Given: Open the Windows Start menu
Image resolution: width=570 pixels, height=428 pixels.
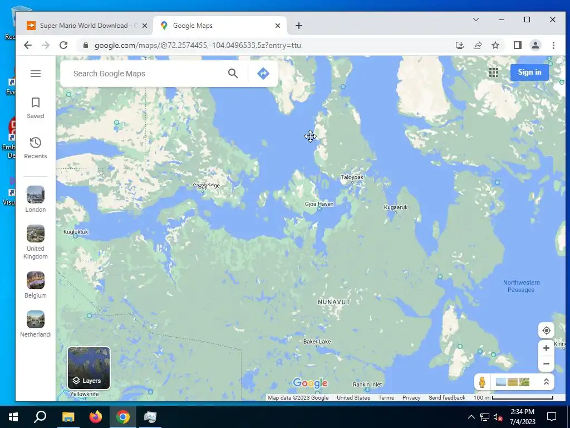Looking at the screenshot, I should (13, 417).
